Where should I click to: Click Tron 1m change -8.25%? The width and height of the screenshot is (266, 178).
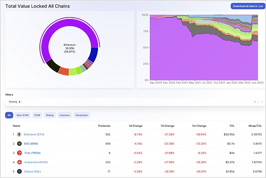point(202,153)
